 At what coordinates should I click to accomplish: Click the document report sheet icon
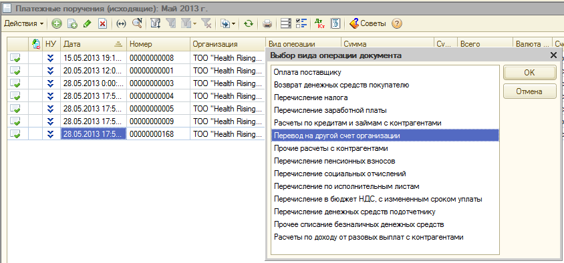click(x=335, y=24)
